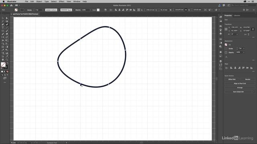Click the fill swatch in the toolbar
Screen dimensions: 257x144
pyautogui.click(x=3, y=64)
